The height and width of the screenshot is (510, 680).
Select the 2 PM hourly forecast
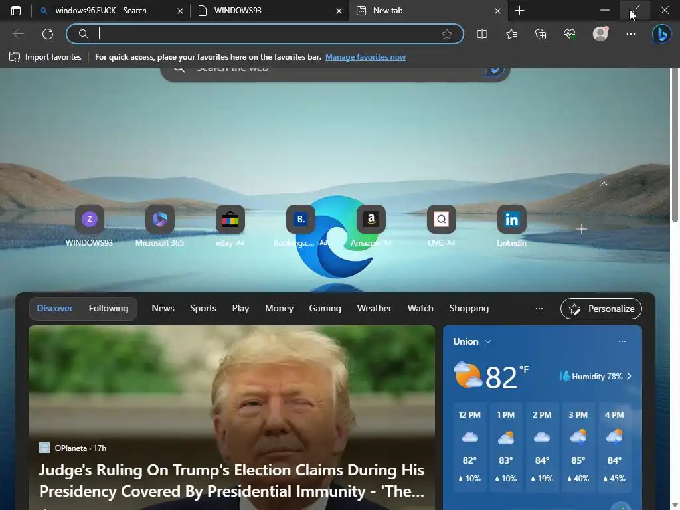coord(542,448)
